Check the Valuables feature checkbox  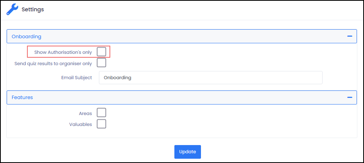coord(102,124)
